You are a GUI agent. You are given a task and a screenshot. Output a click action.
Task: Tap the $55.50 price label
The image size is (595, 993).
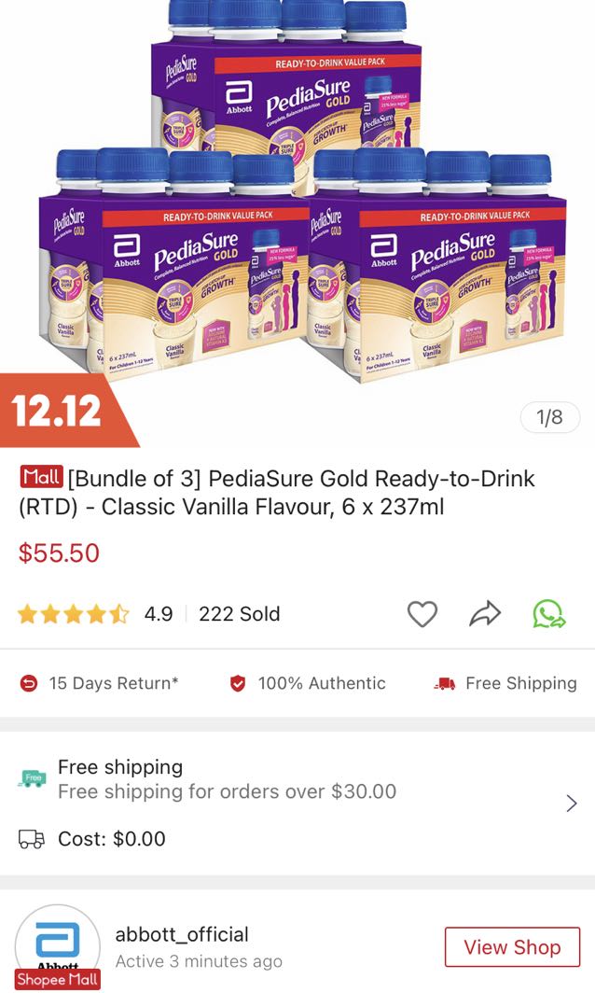pyautogui.click(x=59, y=552)
